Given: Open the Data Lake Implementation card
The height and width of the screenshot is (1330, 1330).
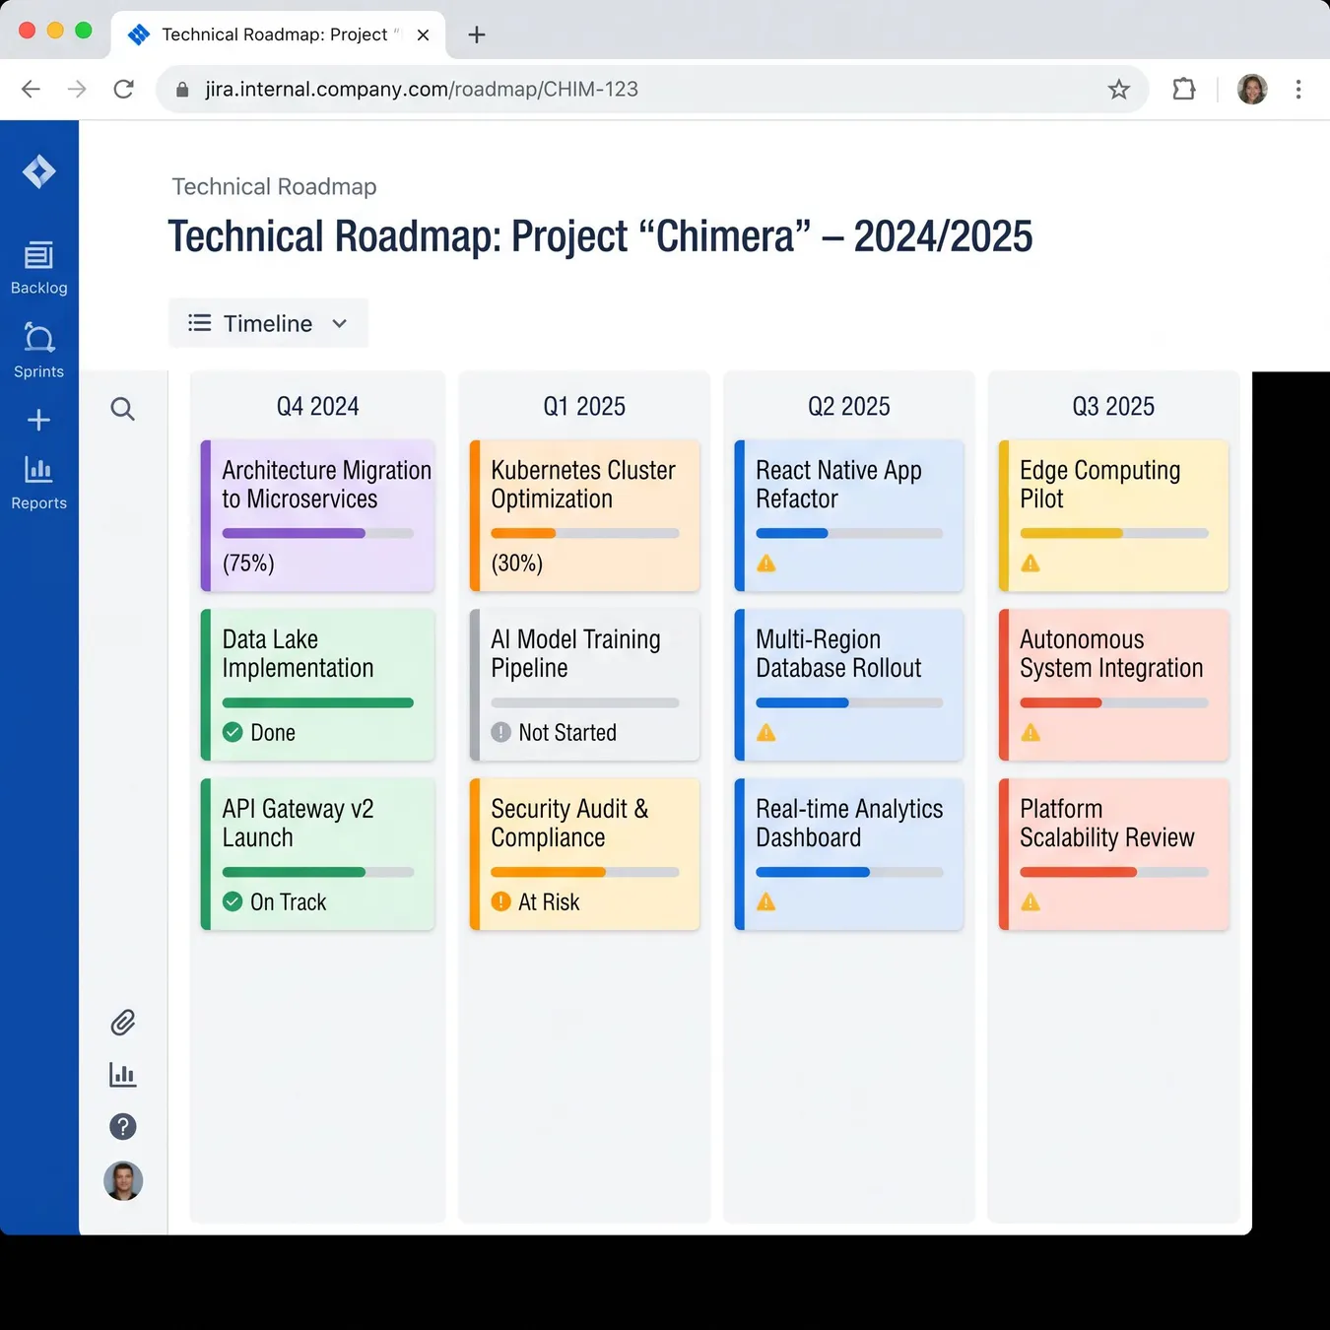Looking at the screenshot, I should pyautogui.click(x=318, y=685).
